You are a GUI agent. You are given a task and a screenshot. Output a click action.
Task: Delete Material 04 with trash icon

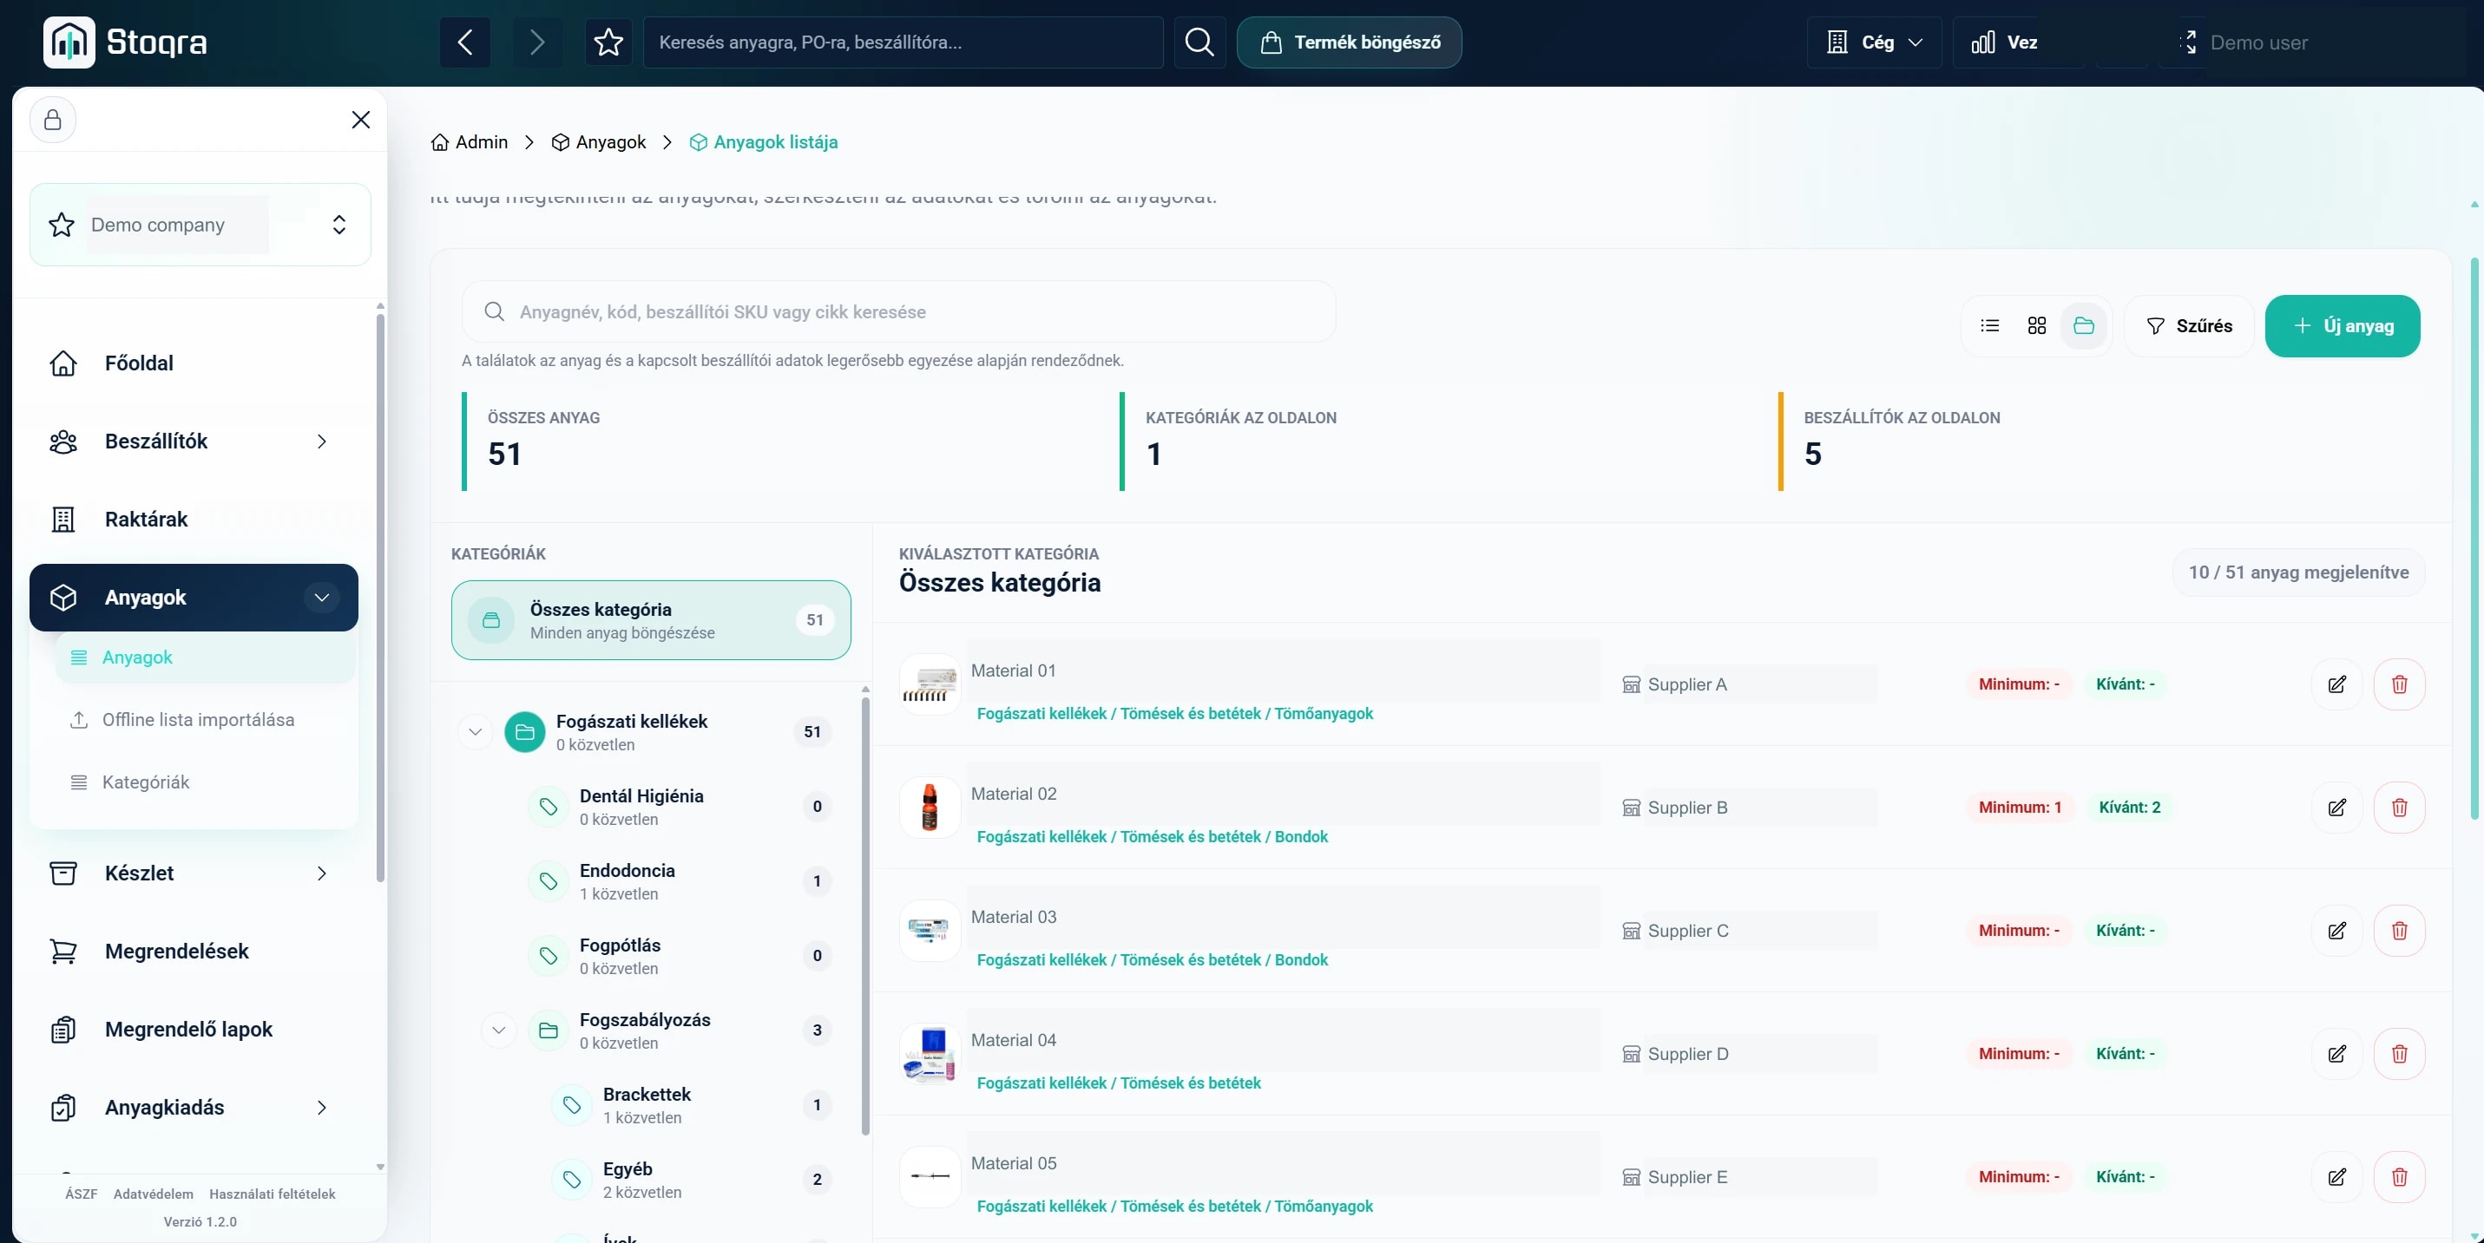pyautogui.click(x=2399, y=1054)
